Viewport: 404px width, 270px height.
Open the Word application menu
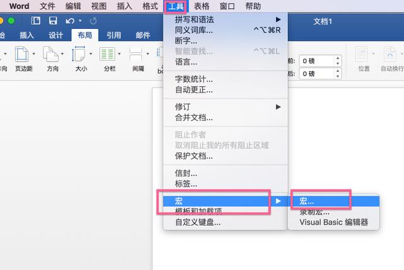pyautogui.click(x=20, y=6)
